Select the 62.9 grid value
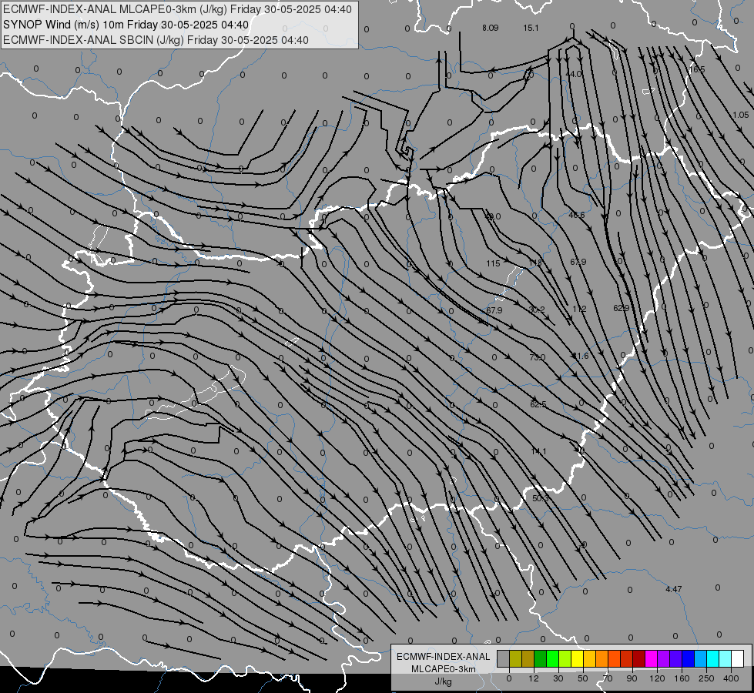Viewport: 754px width, 693px height. 622,308
